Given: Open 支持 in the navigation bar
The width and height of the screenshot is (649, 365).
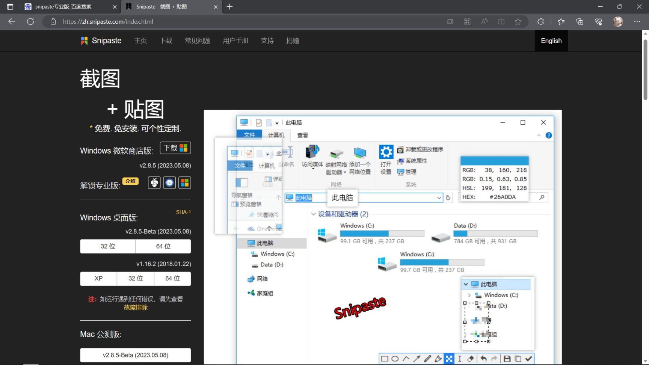Looking at the screenshot, I should coord(267,41).
